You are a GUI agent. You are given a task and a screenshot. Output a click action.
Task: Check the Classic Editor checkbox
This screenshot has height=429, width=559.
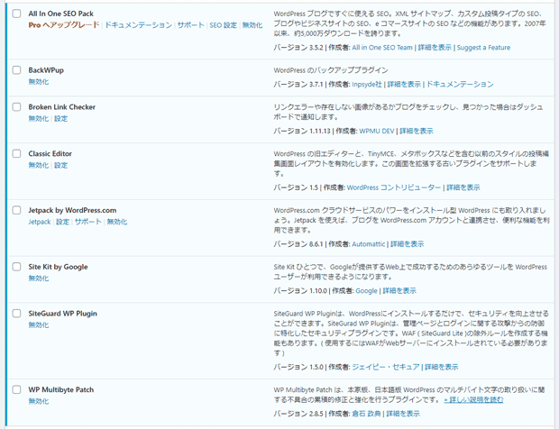[x=17, y=153]
